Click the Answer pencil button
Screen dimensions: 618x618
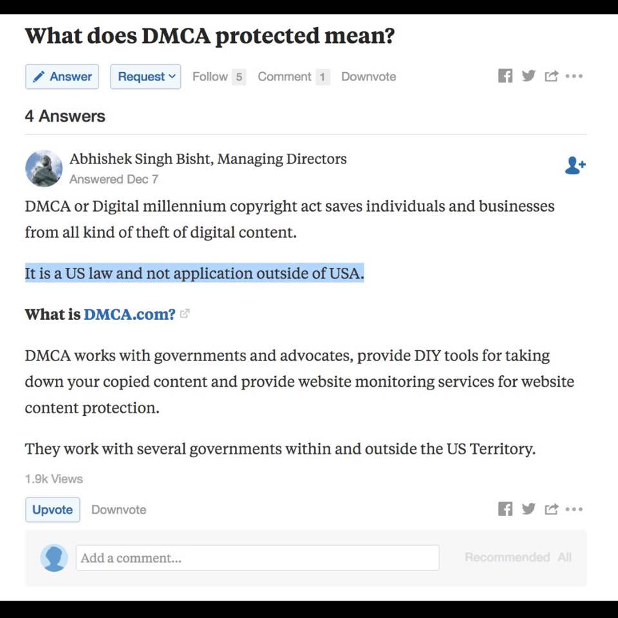click(62, 77)
